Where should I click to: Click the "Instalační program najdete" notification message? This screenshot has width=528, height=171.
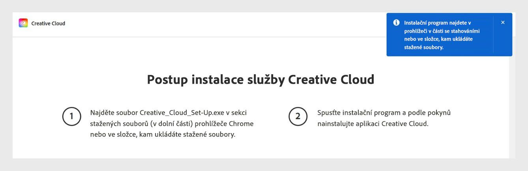click(x=437, y=23)
